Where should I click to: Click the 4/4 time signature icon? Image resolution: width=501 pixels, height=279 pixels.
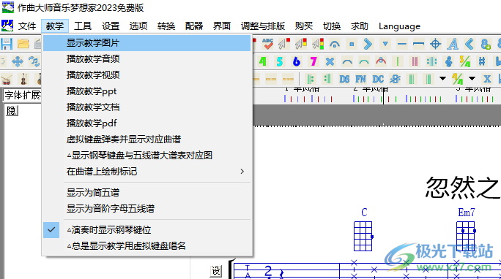[457, 79]
